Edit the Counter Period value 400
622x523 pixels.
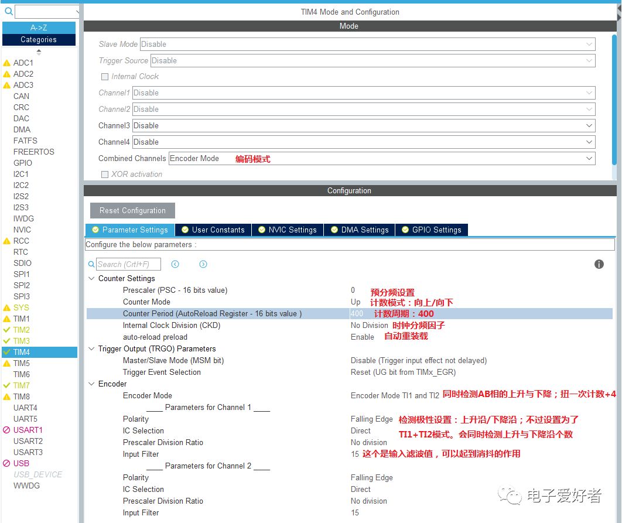[x=357, y=313]
